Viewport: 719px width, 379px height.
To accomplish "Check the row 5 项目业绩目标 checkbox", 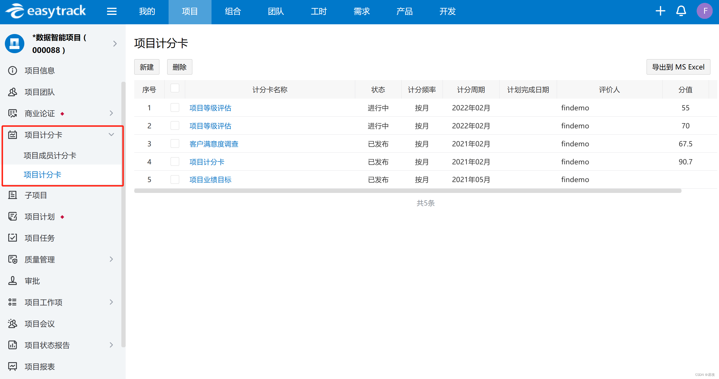I will [175, 179].
